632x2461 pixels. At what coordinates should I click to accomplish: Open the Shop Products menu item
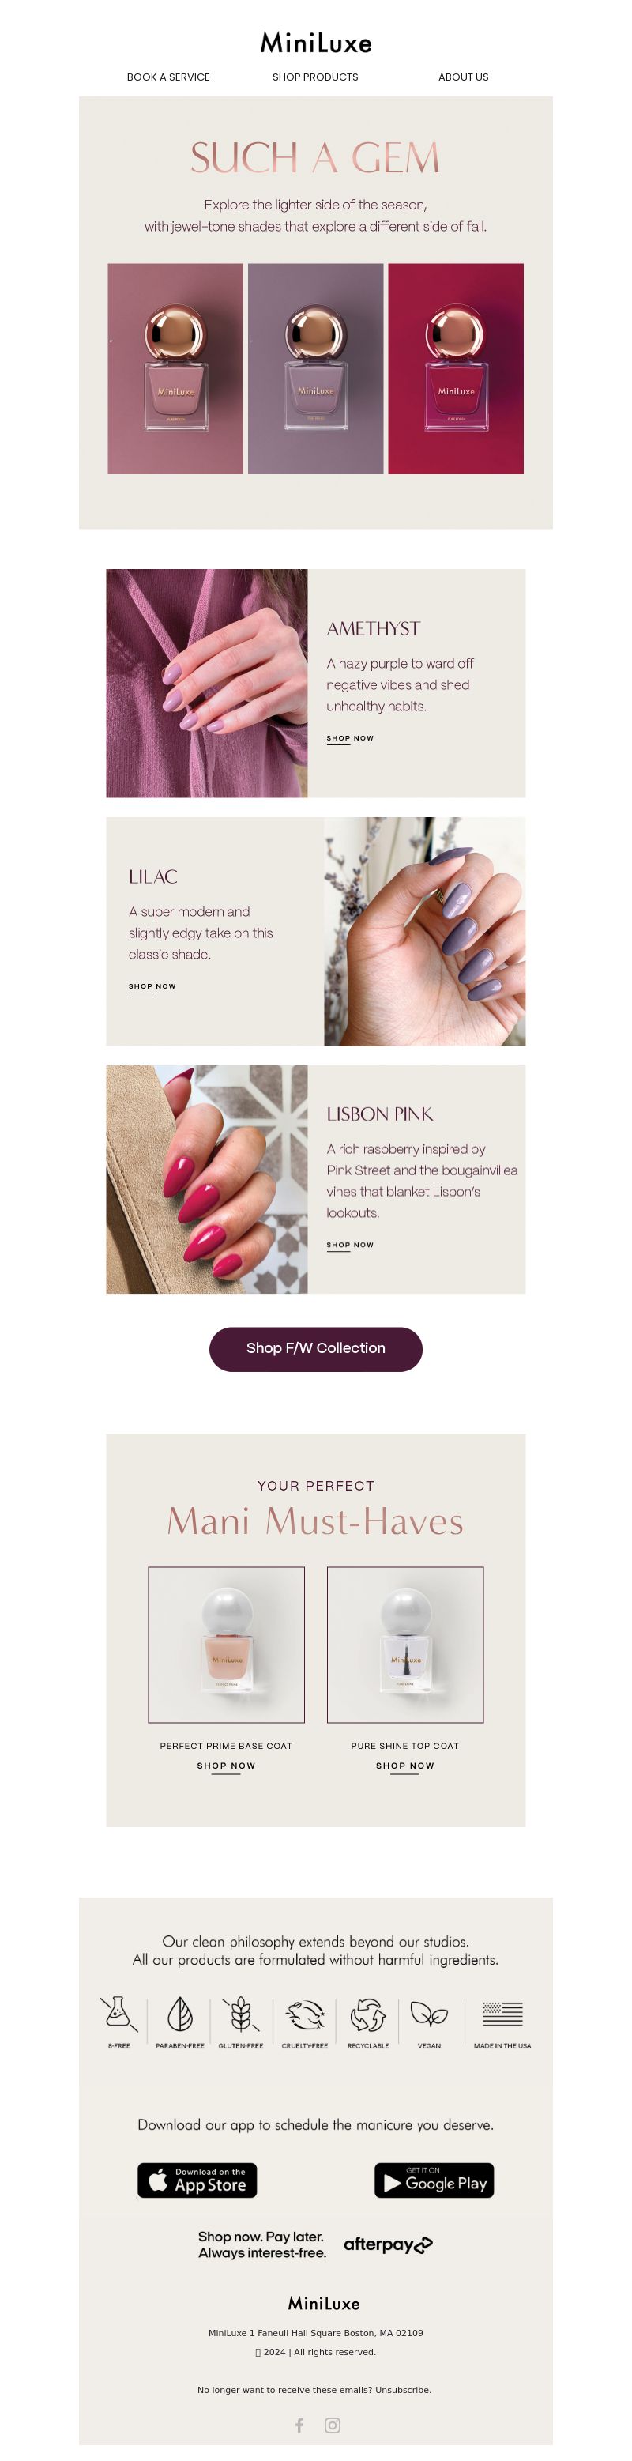315,77
